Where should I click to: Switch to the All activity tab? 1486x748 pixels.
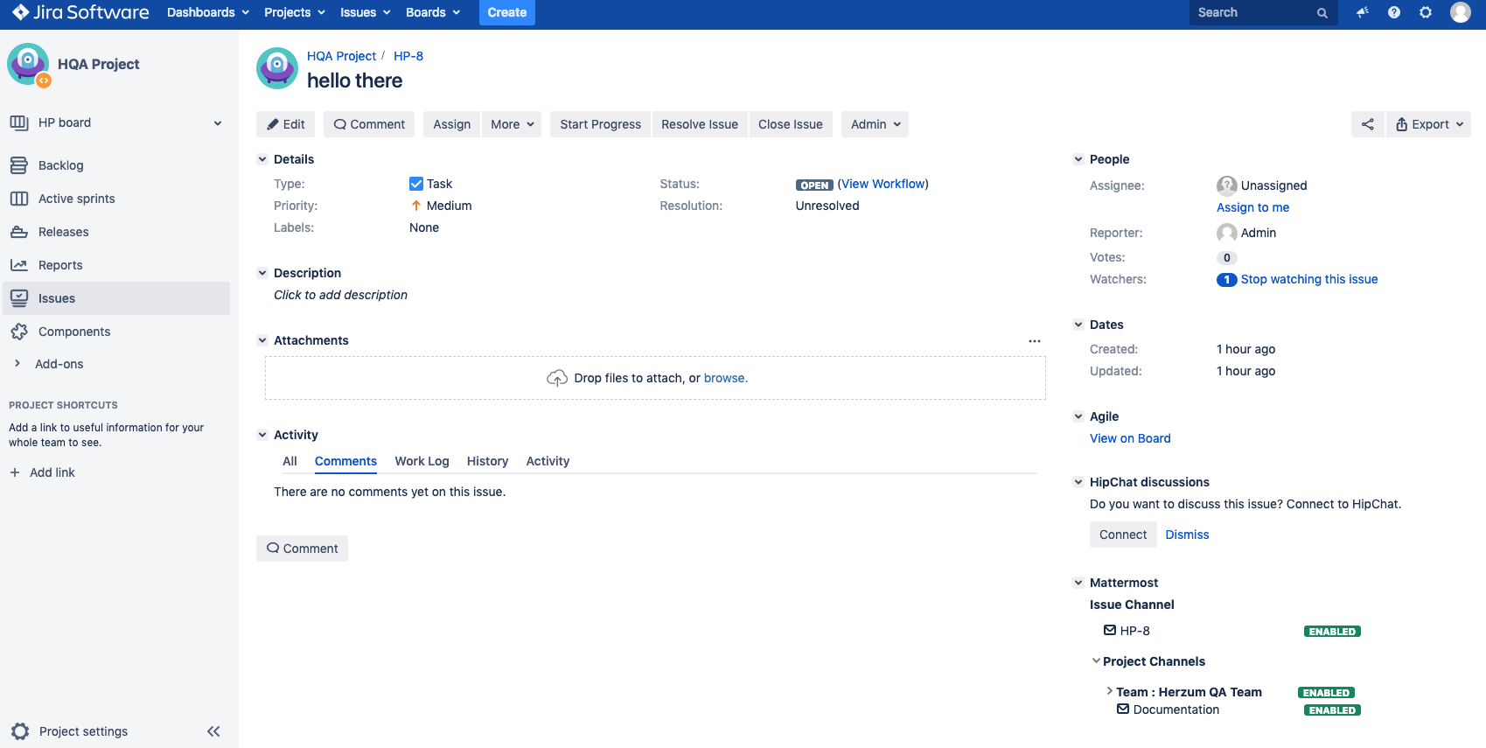tap(290, 461)
